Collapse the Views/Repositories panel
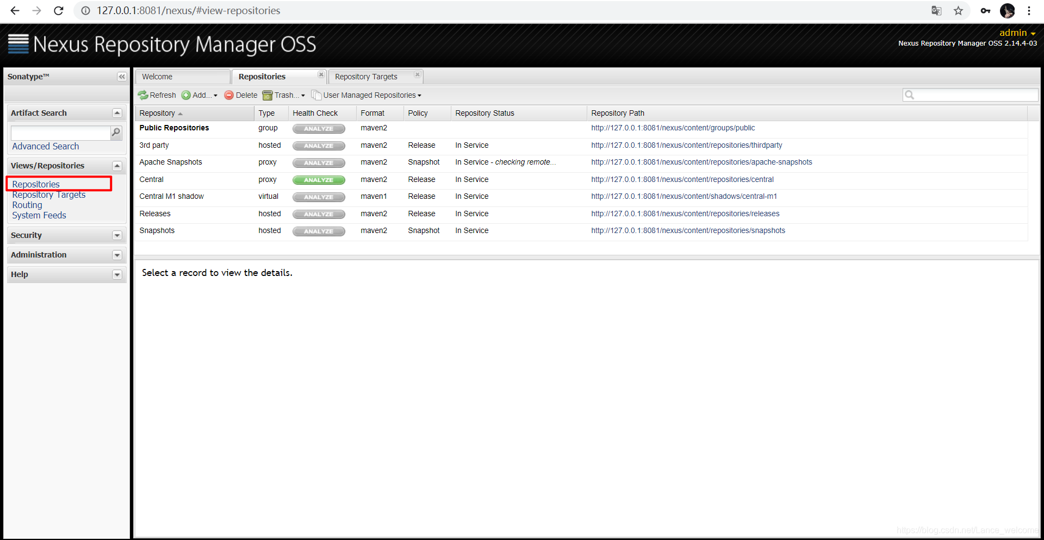This screenshot has height=540, width=1044. tap(117, 166)
